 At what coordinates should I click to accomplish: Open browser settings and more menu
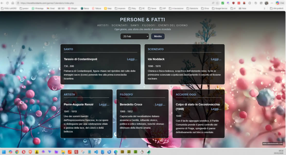[x=272, y=3]
